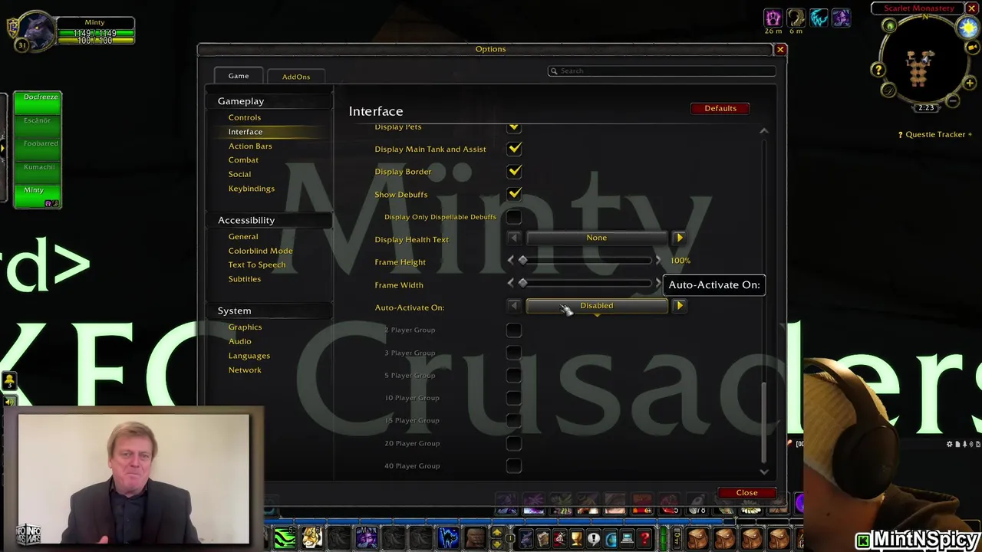Viewport: 982px width, 552px height.
Task: Zoom in the minimap with plus button
Action: pos(970,83)
